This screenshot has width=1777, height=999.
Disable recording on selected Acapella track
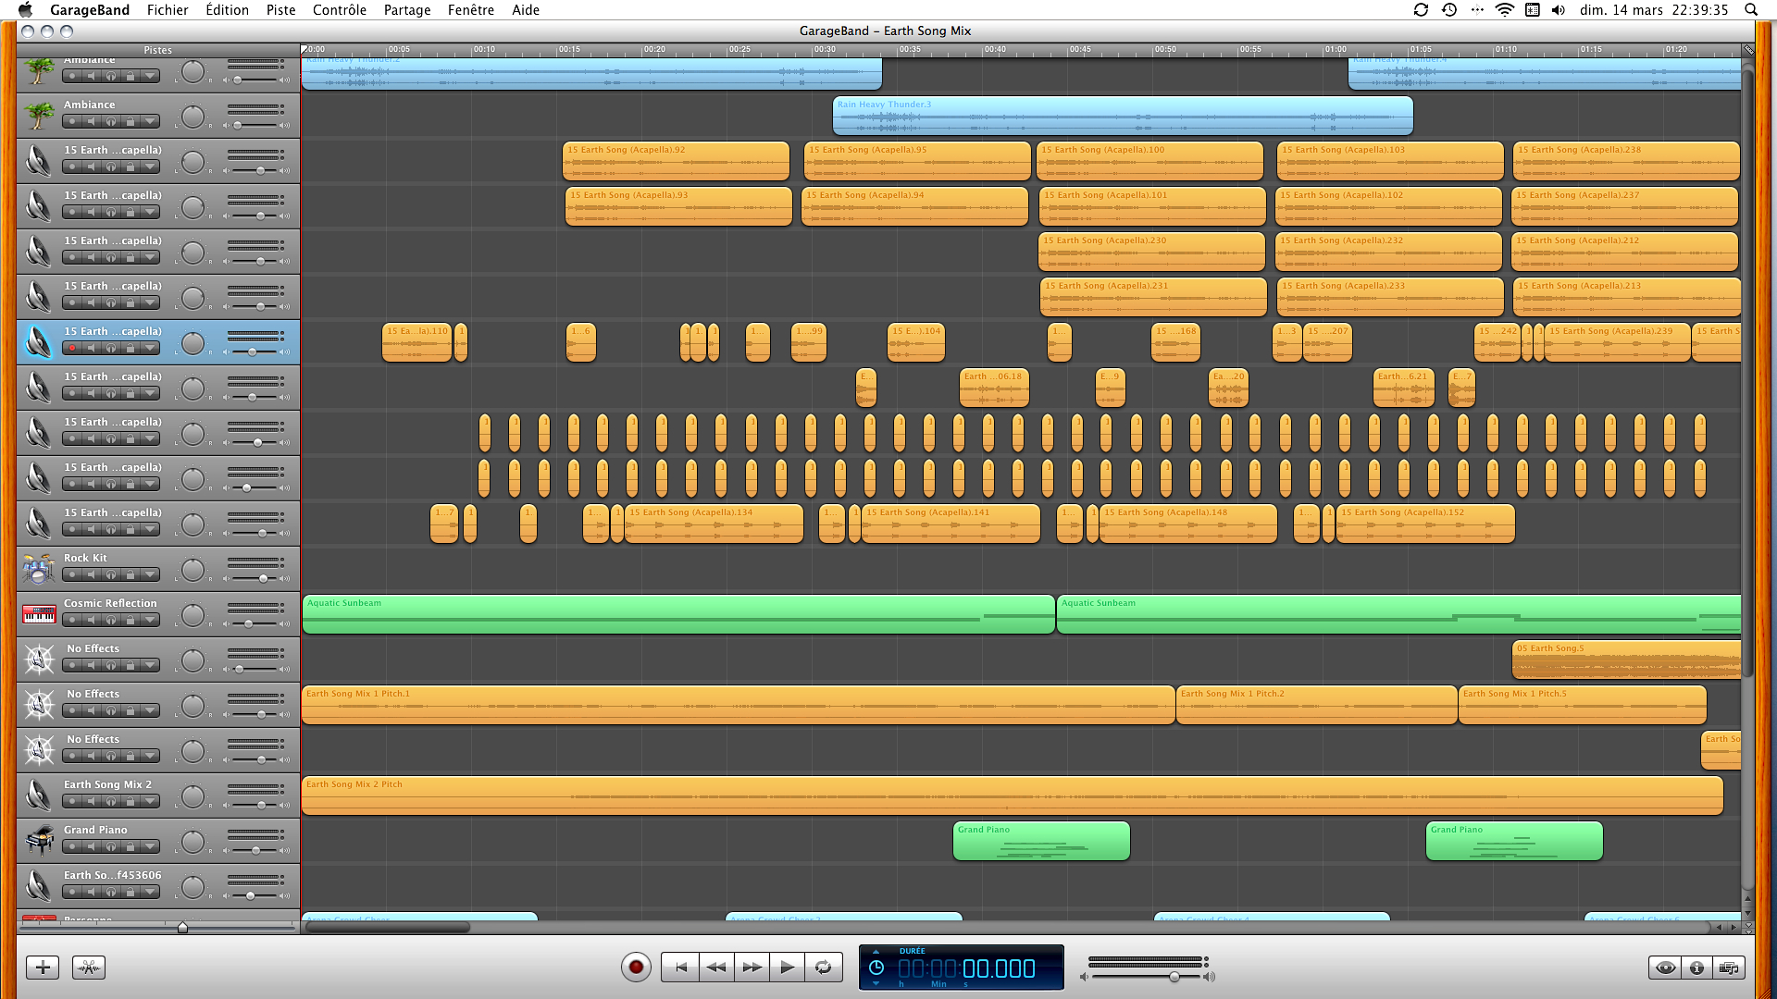pyautogui.click(x=72, y=349)
